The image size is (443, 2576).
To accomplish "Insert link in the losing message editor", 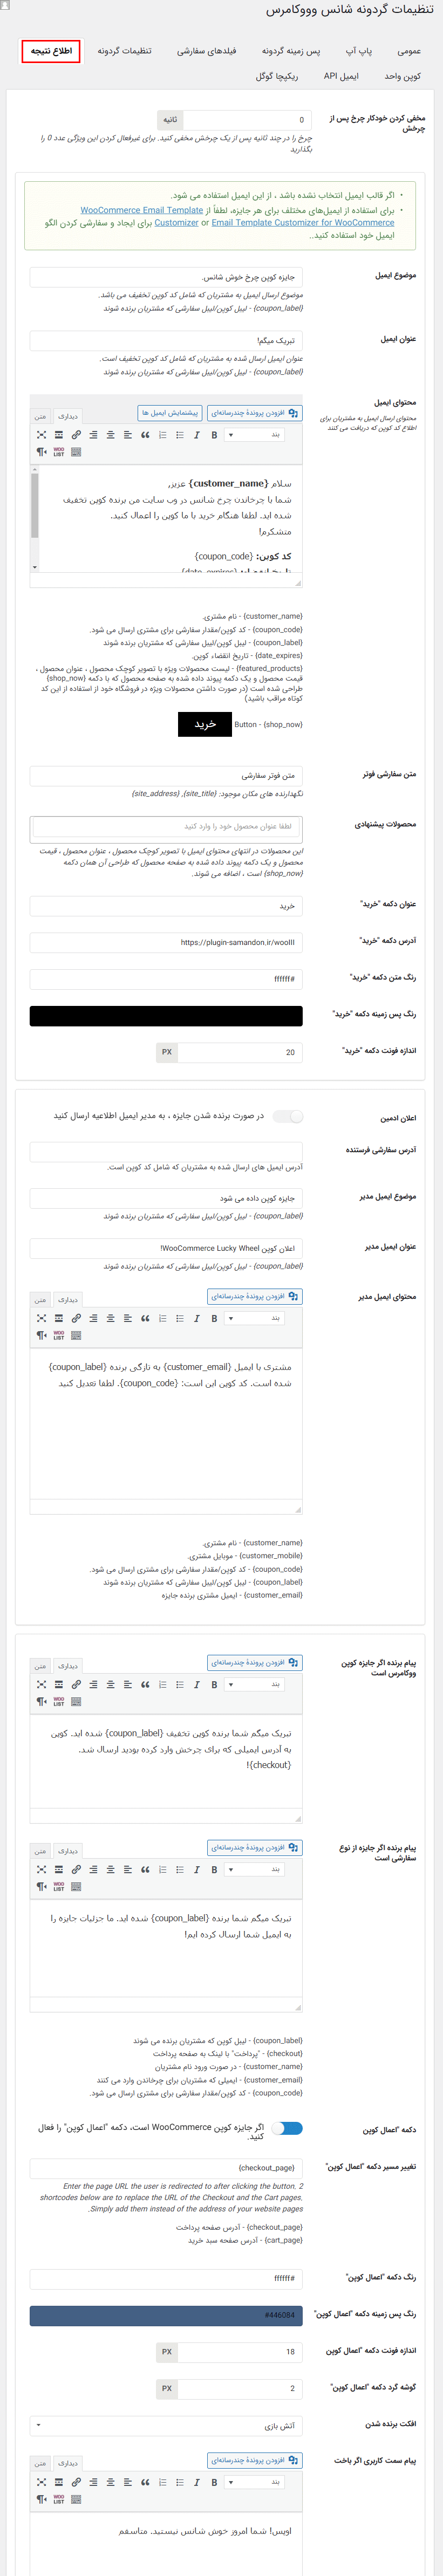I will (x=76, y=2482).
